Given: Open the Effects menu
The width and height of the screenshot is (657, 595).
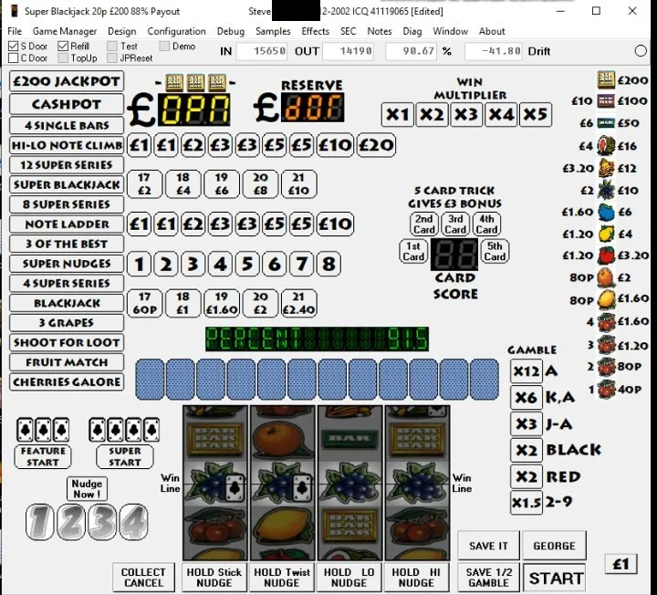Looking at the screenshot, I should [315, 31].
